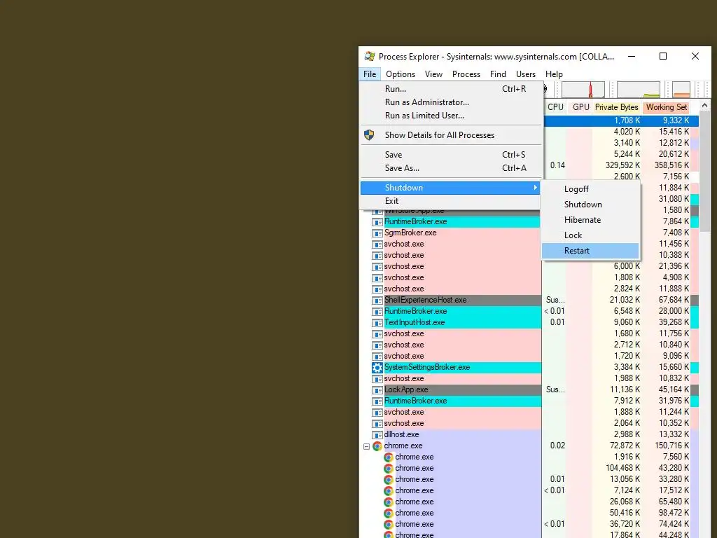This screenshot has width=717, height=538.
Task: Click the CPU usage history graph
Action: point(583,90)
